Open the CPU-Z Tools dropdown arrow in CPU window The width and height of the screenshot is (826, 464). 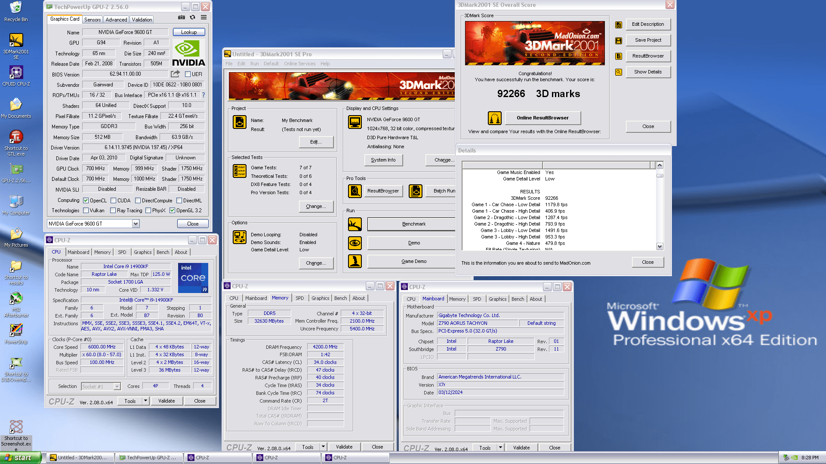click(145, 401)
